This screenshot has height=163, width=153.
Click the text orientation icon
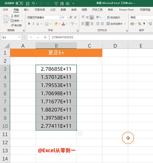tap(98, 17)
